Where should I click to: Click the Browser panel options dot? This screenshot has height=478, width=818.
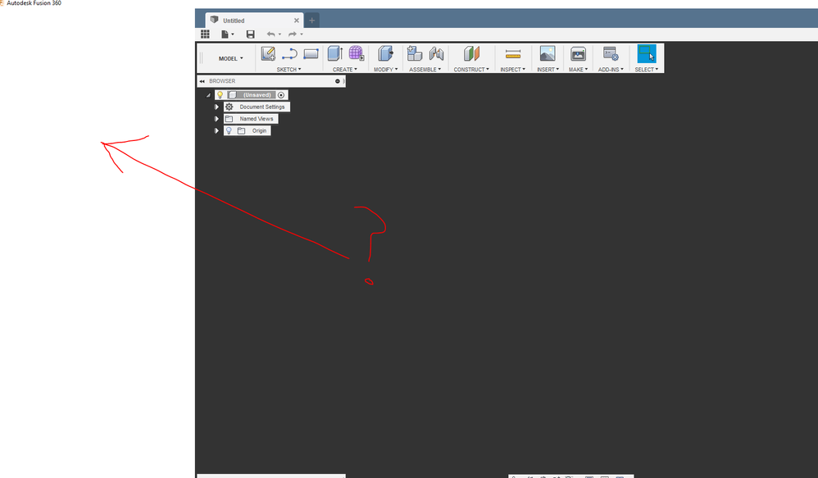click(338, 81)
